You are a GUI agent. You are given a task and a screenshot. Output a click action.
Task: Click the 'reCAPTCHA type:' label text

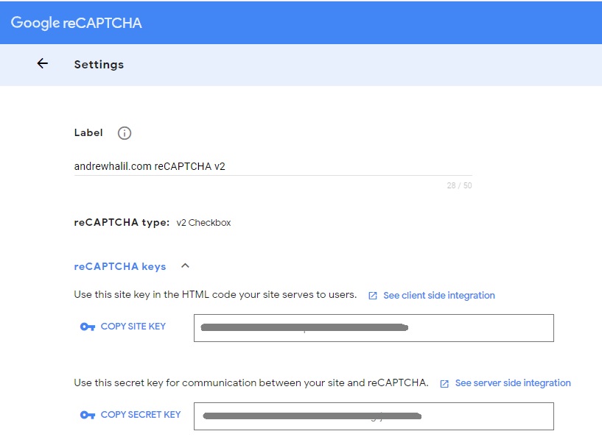point(122,223)
